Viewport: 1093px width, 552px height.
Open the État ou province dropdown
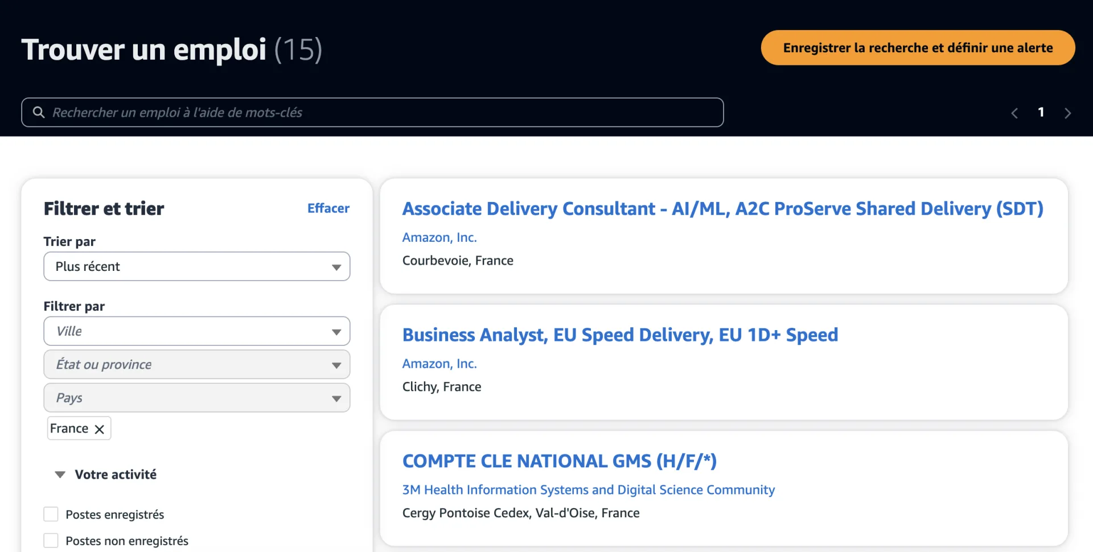point(197,364)
